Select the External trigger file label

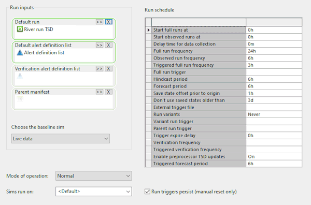coord(199,107)
